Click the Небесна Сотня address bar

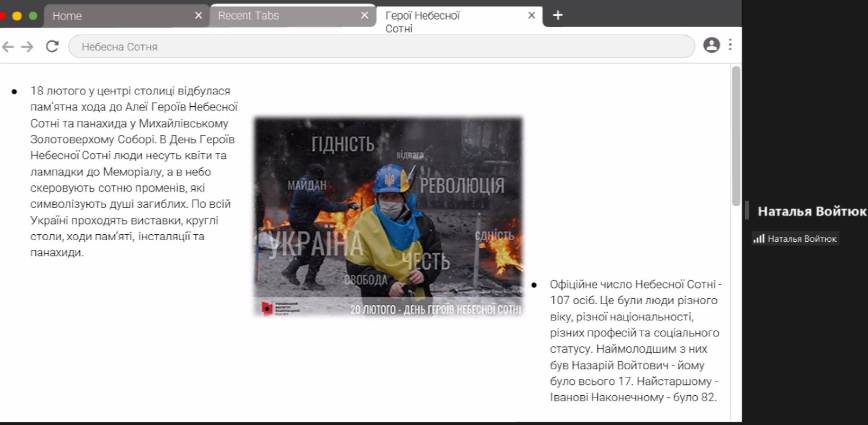(380, 47)
